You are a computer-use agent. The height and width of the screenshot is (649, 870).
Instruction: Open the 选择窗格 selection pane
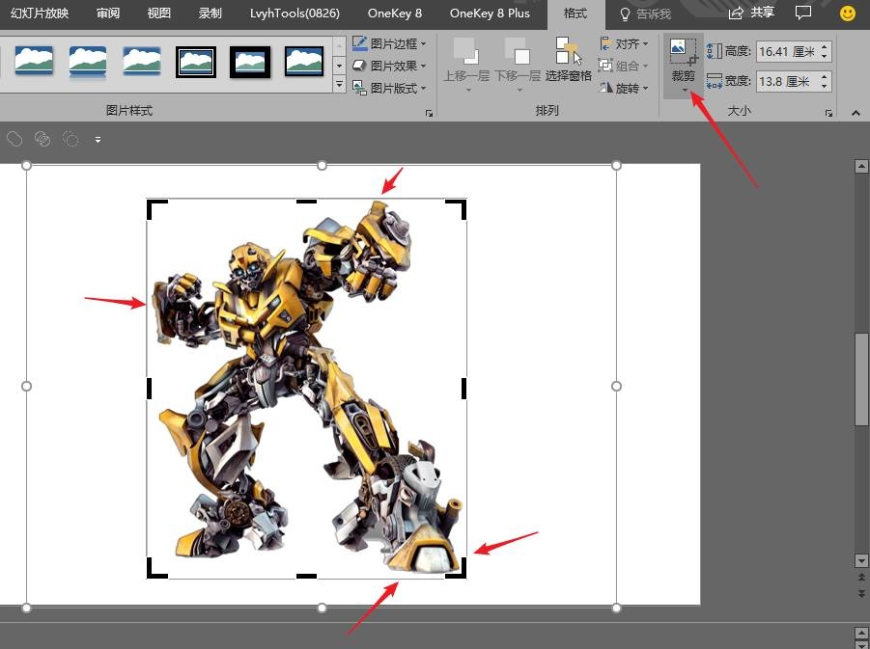[568, 60]
